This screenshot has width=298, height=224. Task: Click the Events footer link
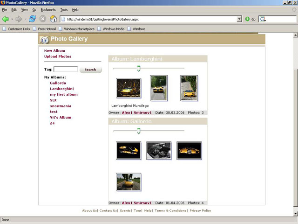(125, 210)
